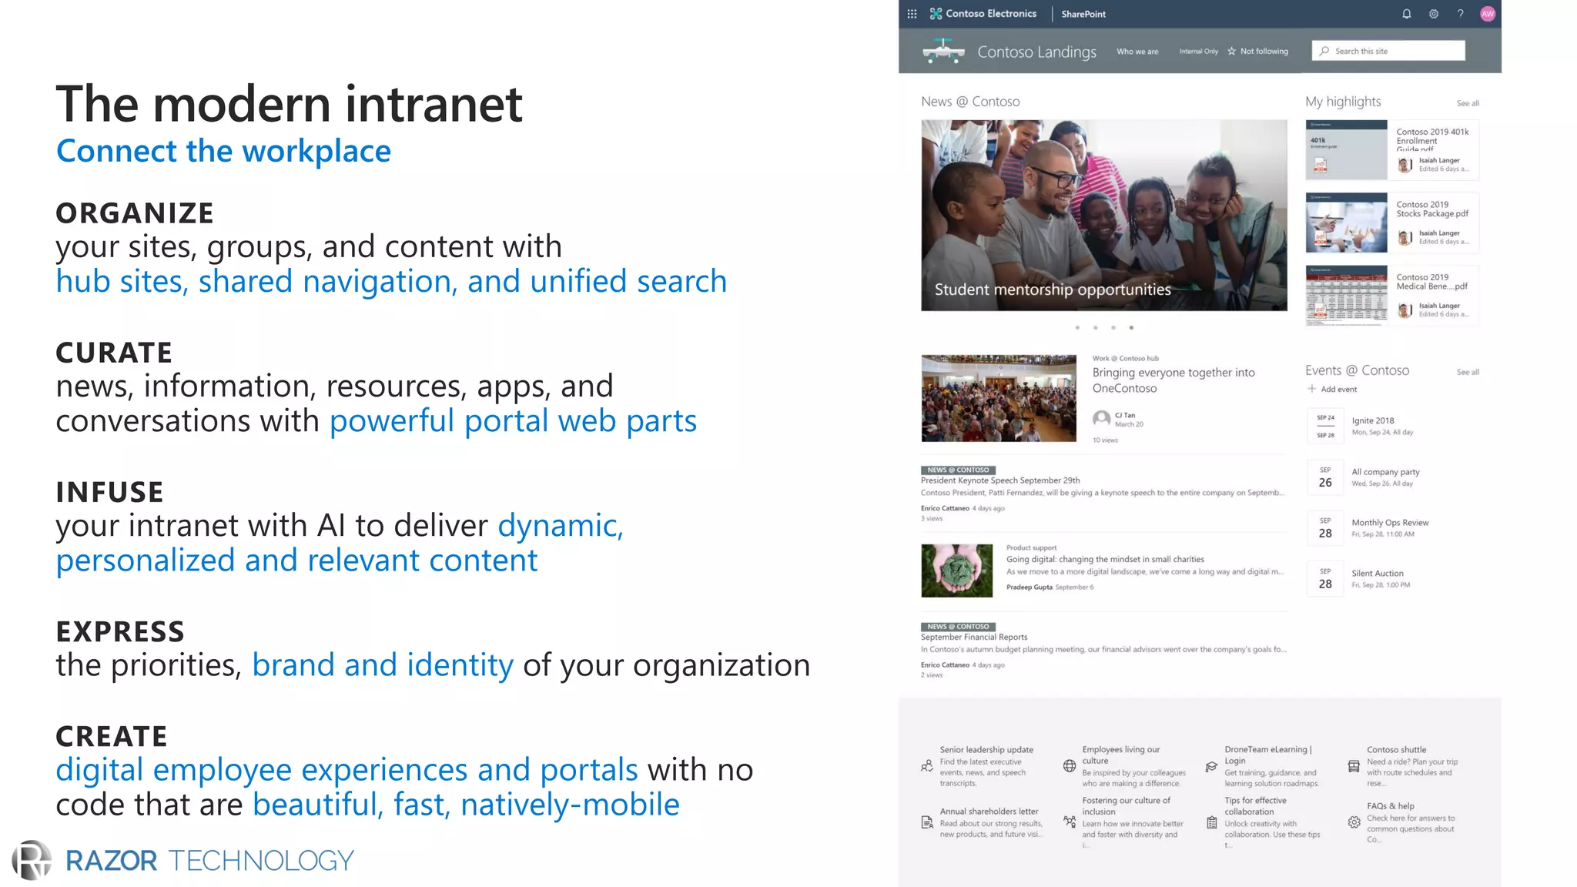Viewport: 1577px width, 887px height.
Task: Toggle the Not following star
Action: coord(1231,52)
